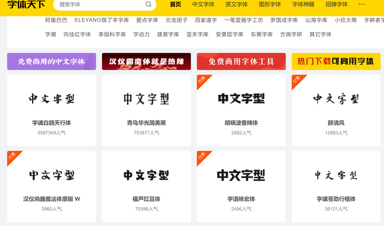Open the 字魂白鸽天行体 font preview image
The image size is (384, 226).
52,99
